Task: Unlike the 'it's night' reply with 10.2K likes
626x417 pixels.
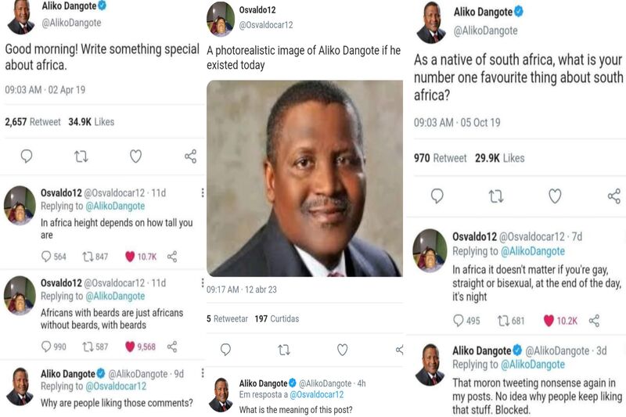Action: 549,321
